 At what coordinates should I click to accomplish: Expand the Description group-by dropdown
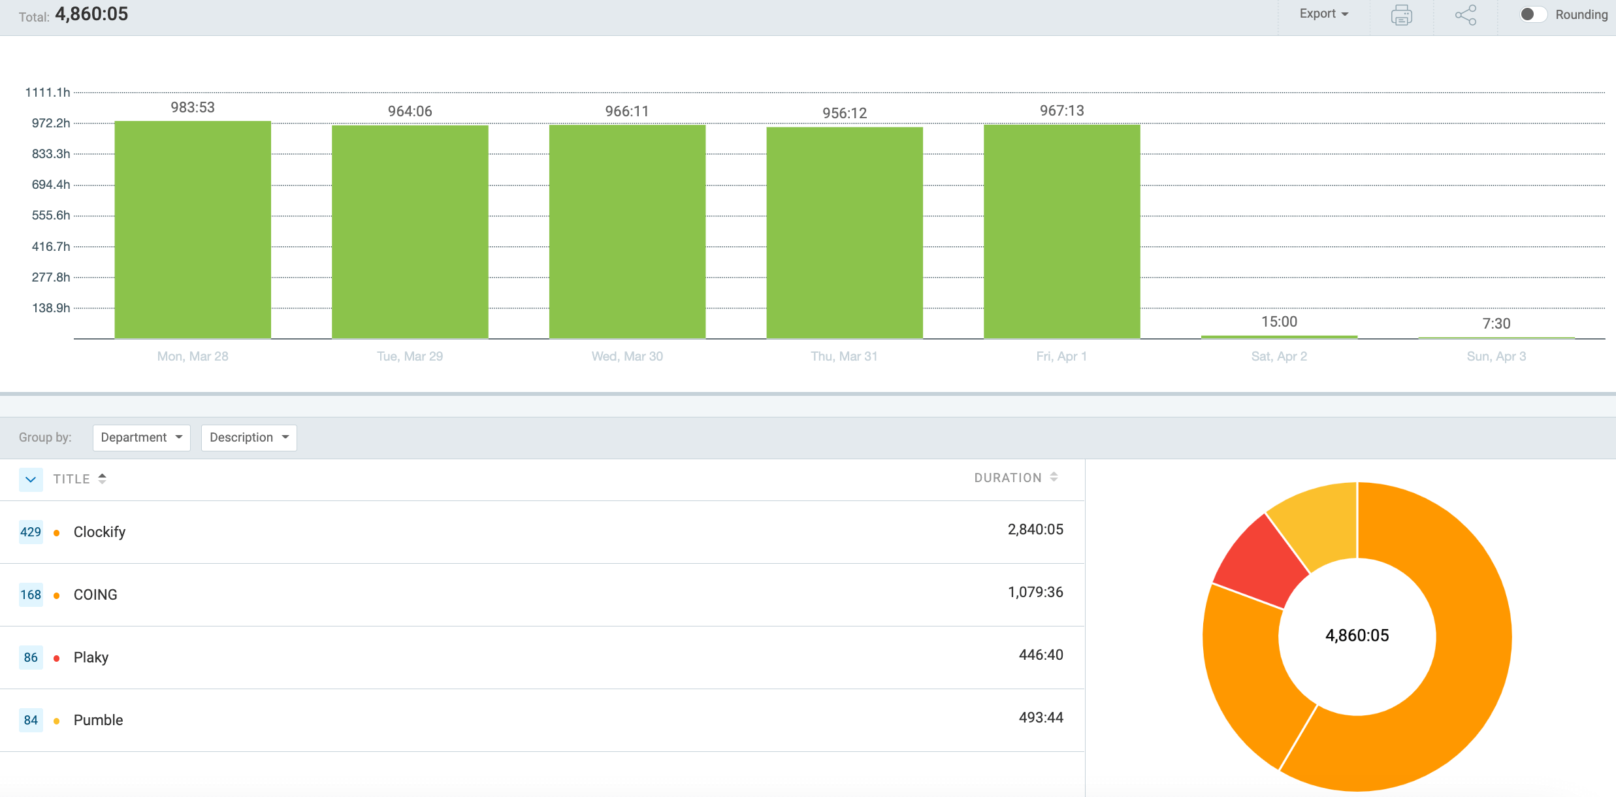[248, 437]
